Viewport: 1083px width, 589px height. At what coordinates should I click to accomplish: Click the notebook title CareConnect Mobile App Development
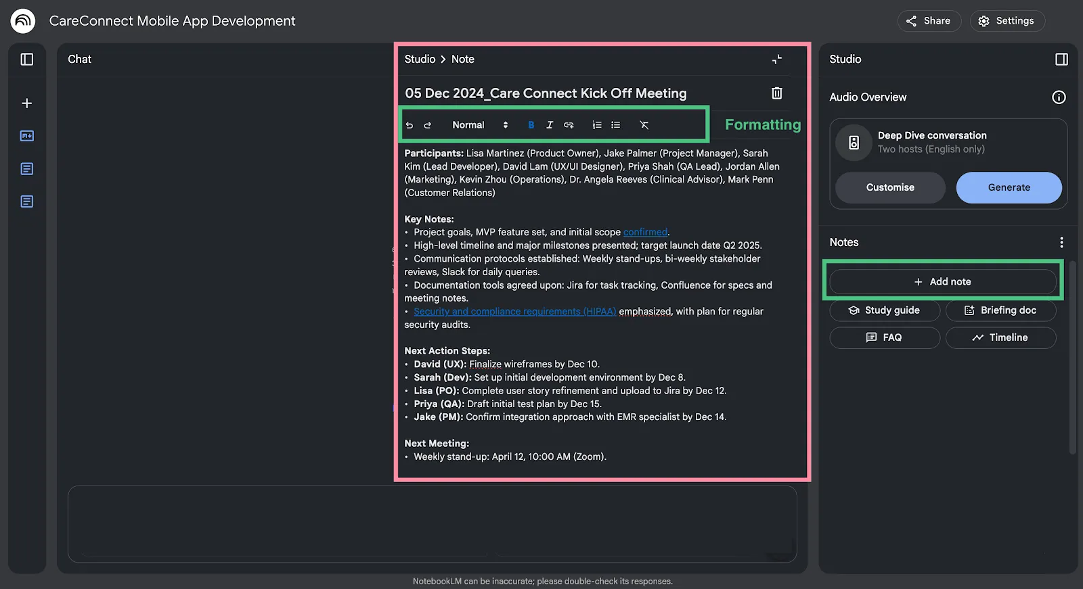pyautogui.click(x=172, y=21)
